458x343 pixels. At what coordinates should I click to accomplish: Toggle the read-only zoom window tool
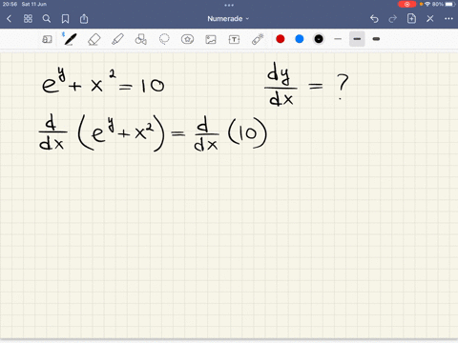click(x=47, y=39)
